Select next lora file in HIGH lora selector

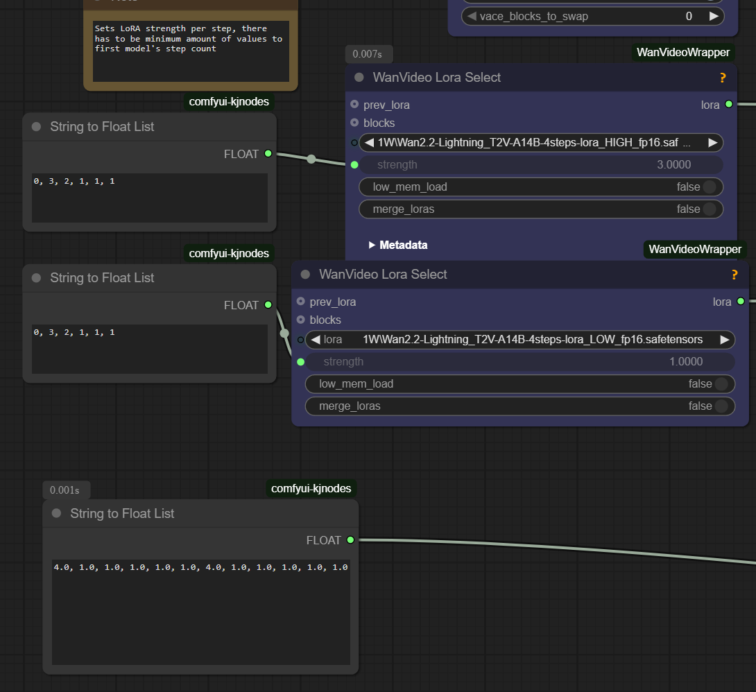[x=712, y=143]
